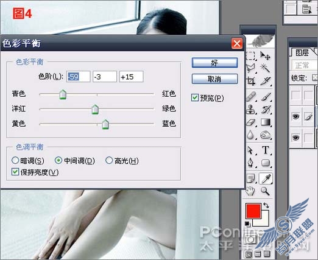318x260 pixels.
Task: Select the Zoom magnifier tool
Action: click(x=265, y=191)
